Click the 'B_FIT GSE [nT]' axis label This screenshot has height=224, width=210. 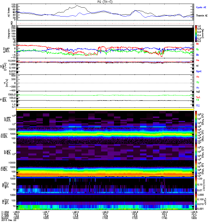[x=6, y=50]
